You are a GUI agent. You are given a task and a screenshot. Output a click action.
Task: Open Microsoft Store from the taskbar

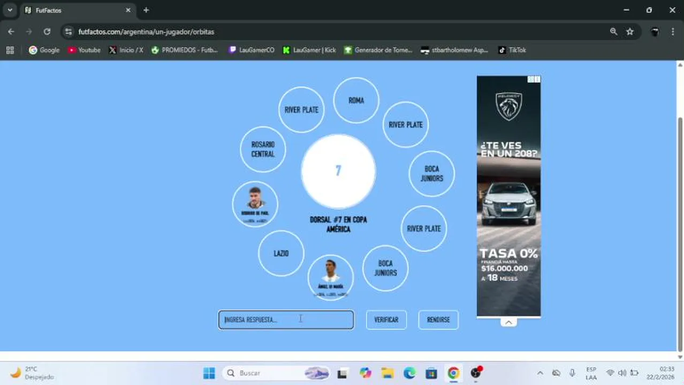[431, 373]
